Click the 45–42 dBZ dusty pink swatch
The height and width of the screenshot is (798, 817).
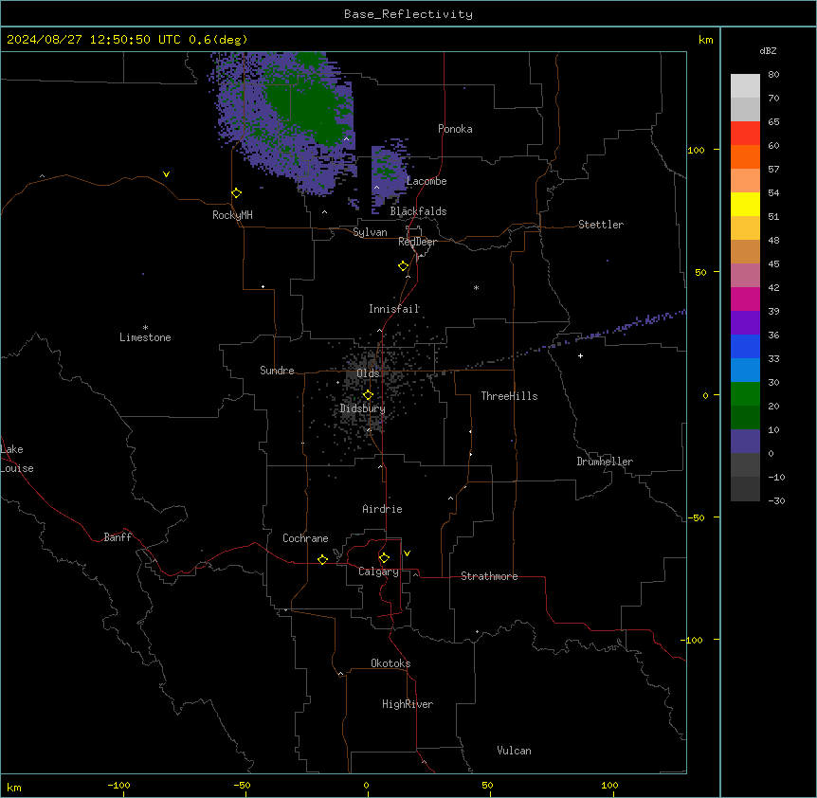pyautogui.click(x=745, y=276)
